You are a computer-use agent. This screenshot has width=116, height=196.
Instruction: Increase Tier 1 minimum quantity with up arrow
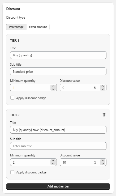[53, 86]
